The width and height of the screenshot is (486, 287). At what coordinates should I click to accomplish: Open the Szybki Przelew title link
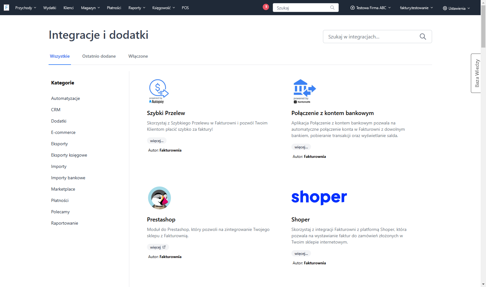point(166,113)
